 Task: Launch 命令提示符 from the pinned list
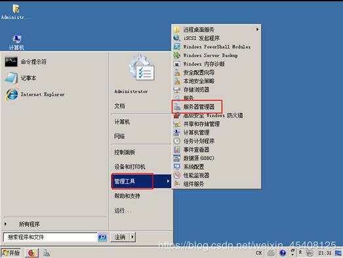tap(26, 62)
